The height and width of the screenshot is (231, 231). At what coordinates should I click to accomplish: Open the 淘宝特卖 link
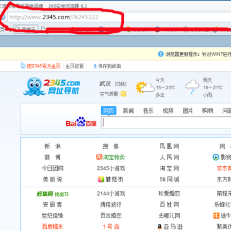coord(114,157)
